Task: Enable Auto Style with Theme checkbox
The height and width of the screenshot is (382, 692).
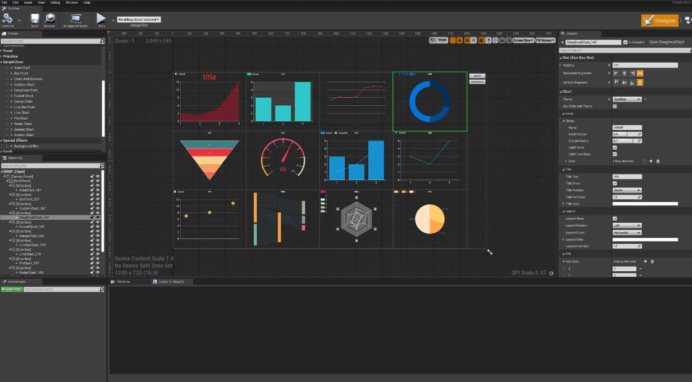Action: pyautogui.click(x=614, y=106)
